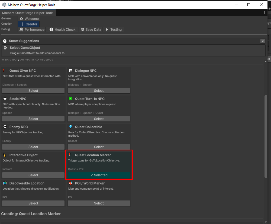
Task: Open the Welcome tab
Action: point(29,19)
